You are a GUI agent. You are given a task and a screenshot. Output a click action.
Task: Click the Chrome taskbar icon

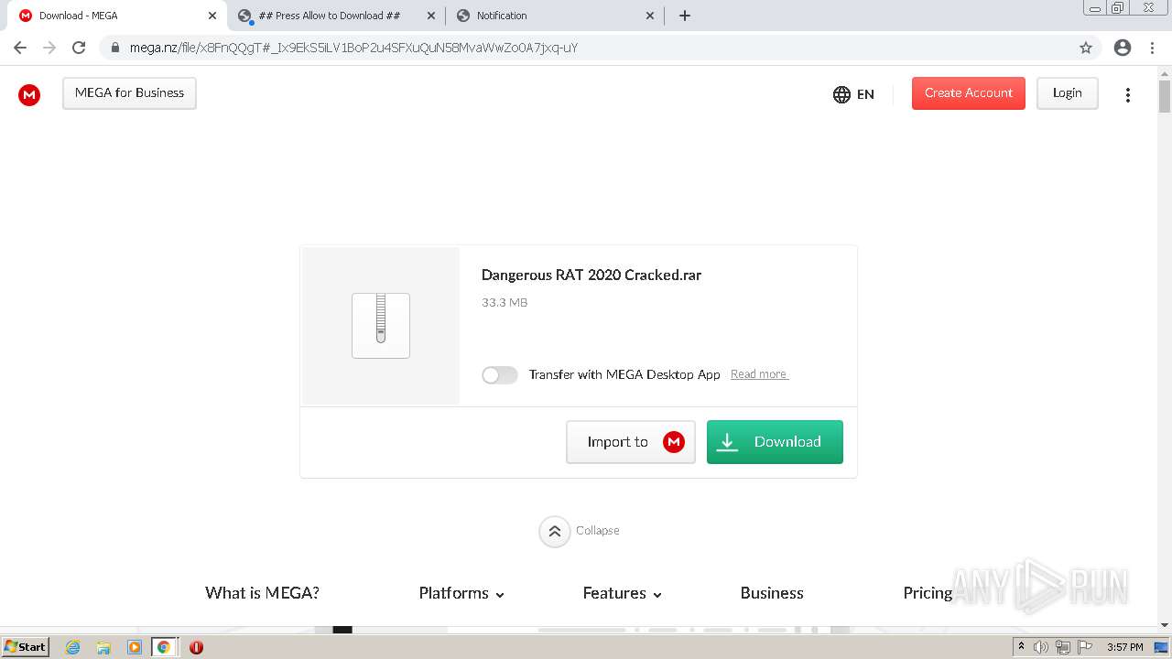(x=164, y=647)
